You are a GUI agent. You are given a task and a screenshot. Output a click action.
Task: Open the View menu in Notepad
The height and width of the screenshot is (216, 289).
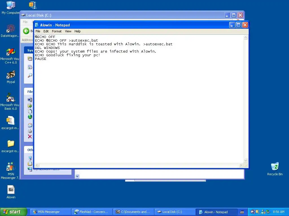pyautogui.click(x=68, y=31)
